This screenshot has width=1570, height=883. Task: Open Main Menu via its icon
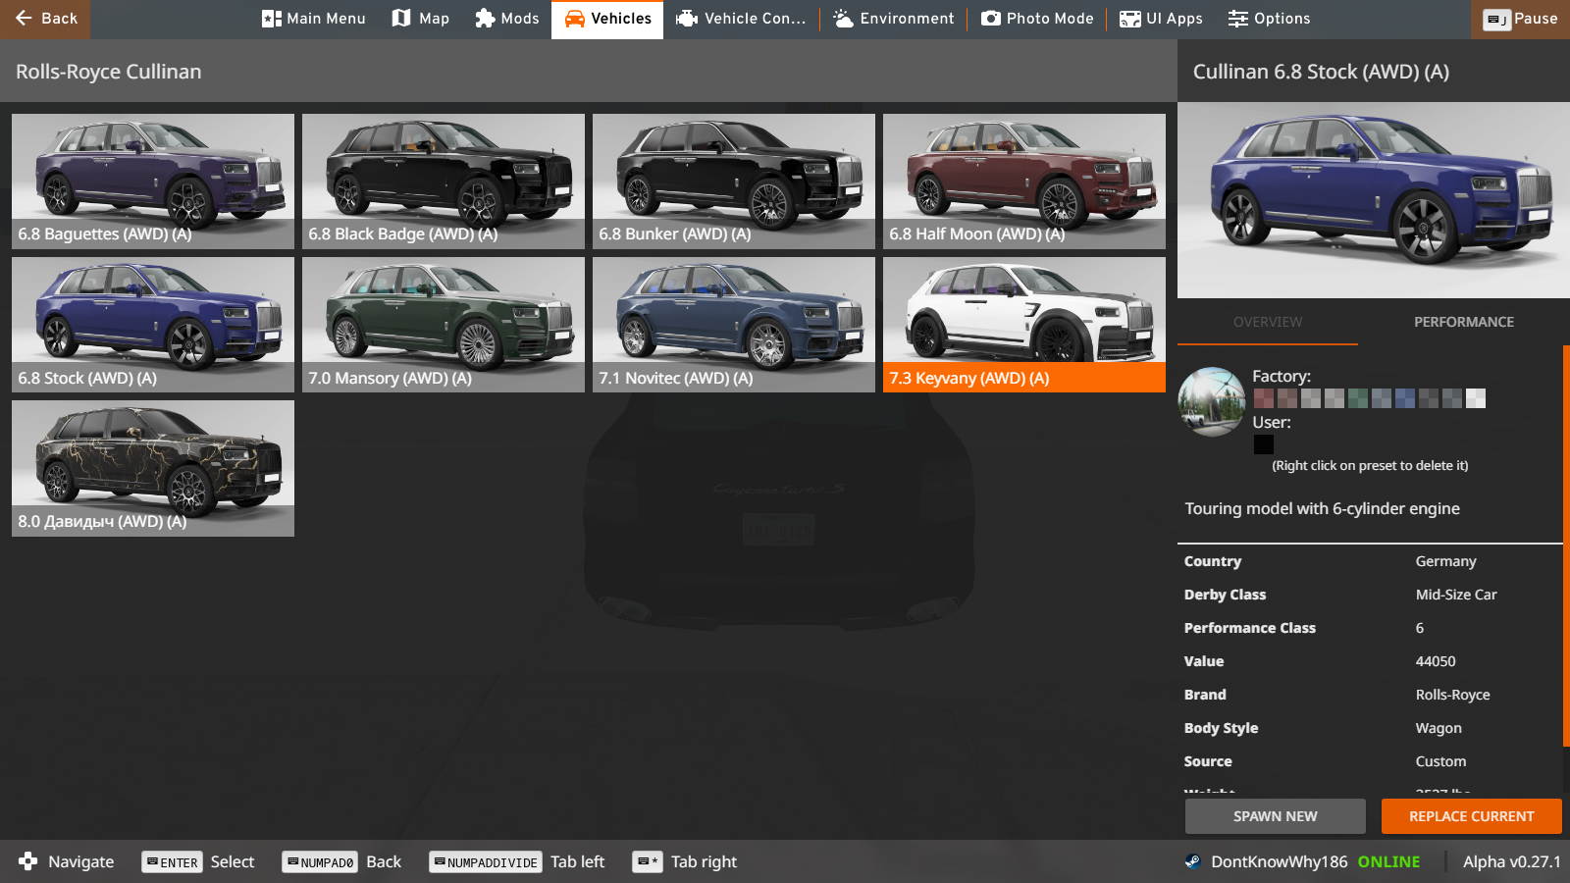(272, 19)
